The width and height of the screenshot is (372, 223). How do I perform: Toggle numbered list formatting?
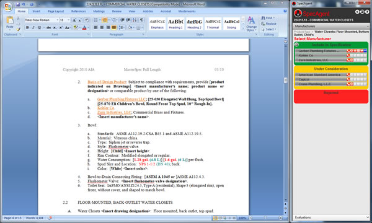[105, 20]
